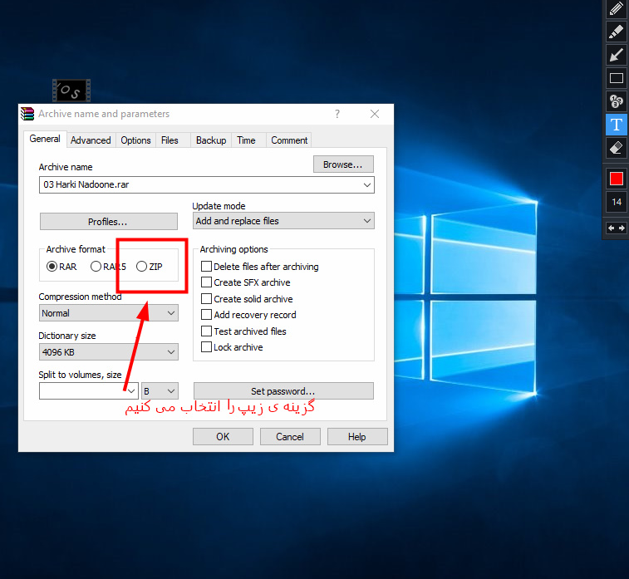Switch to the Files tab
Viewport: 629px width, 579px height.
[170, 140]
